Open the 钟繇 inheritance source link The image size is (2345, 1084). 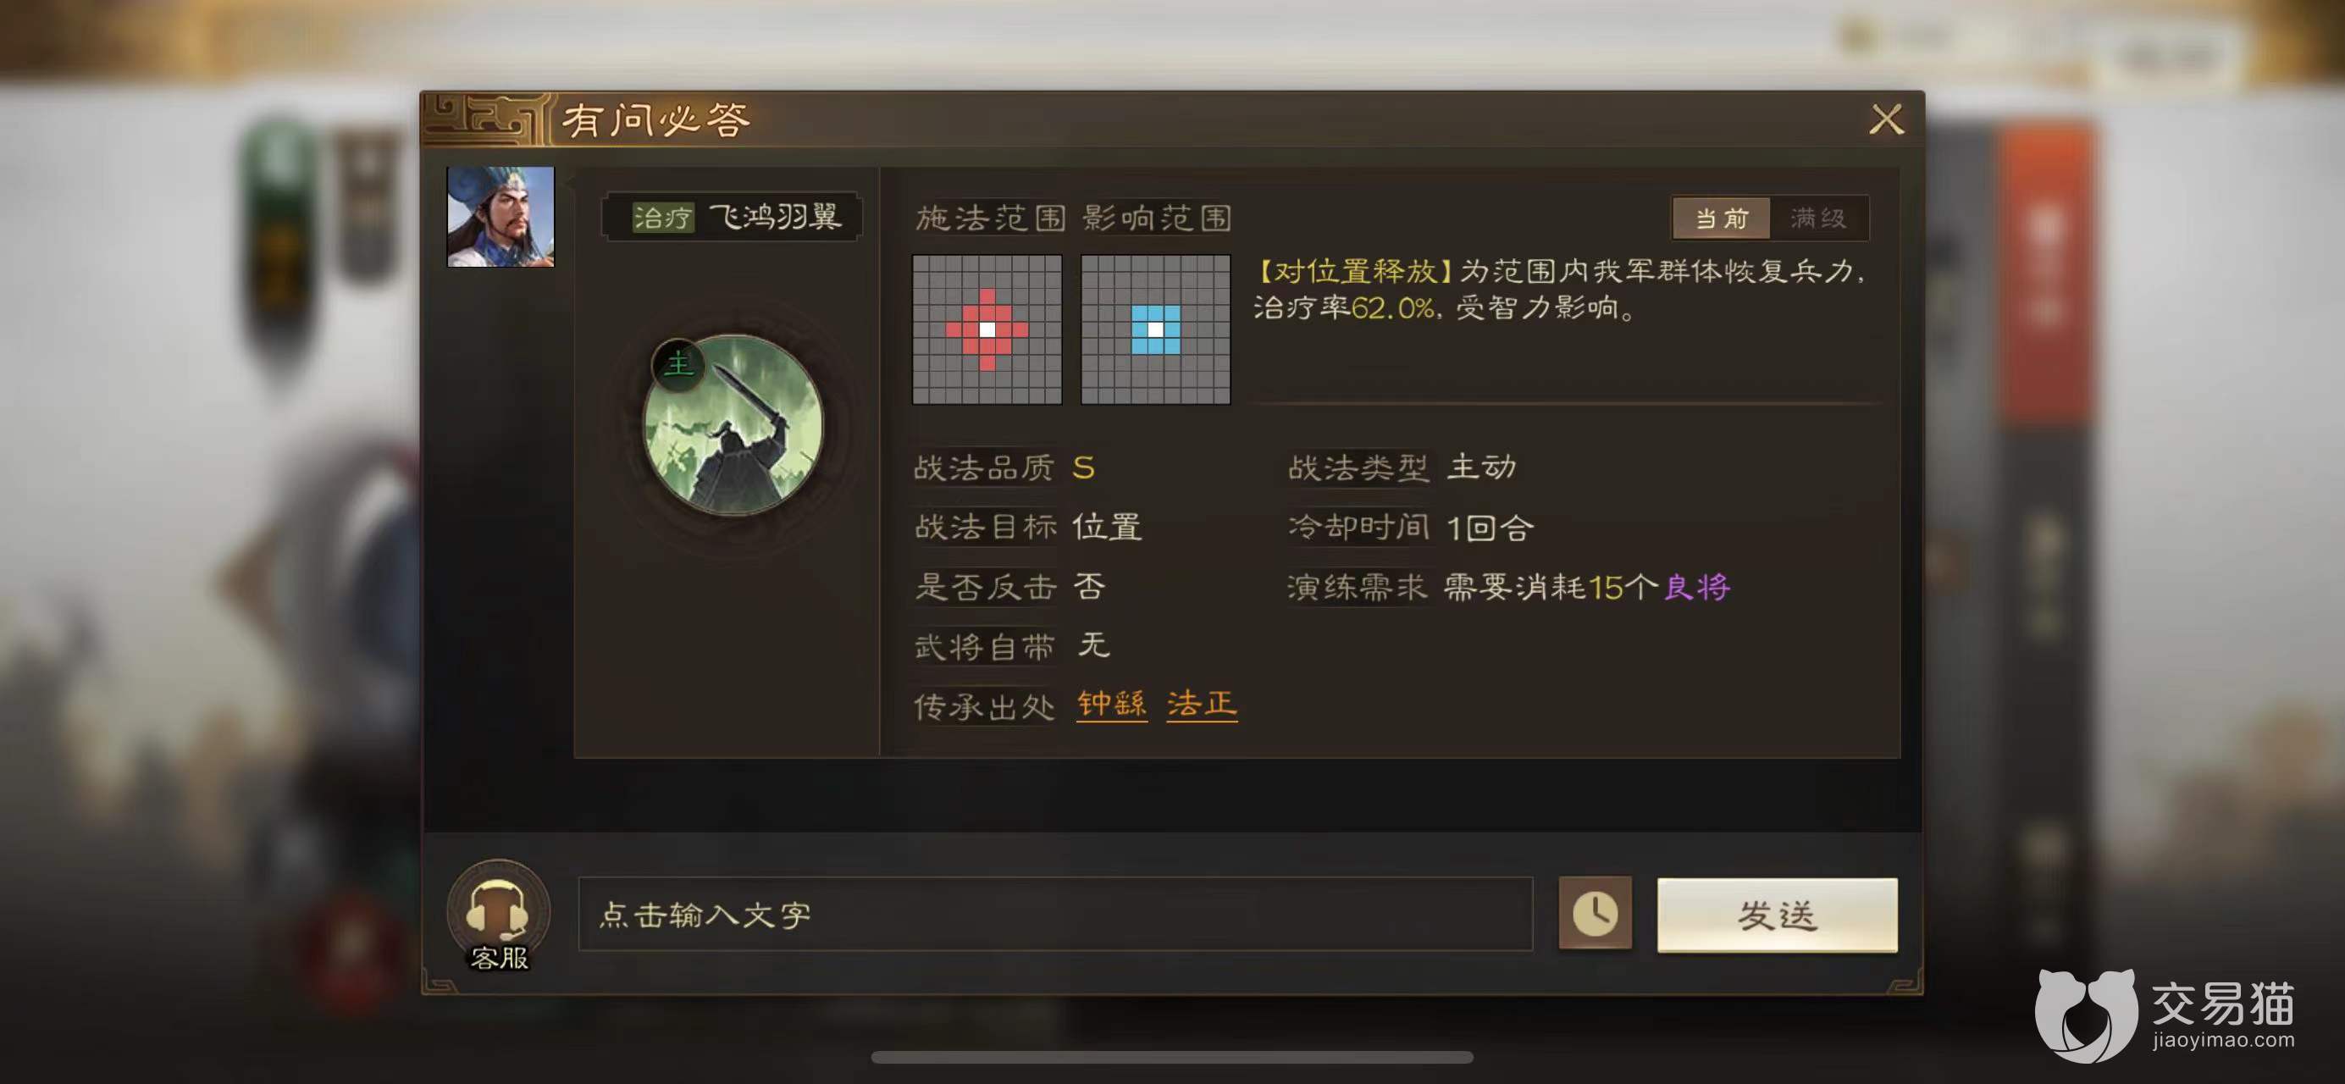(1111, 705)
